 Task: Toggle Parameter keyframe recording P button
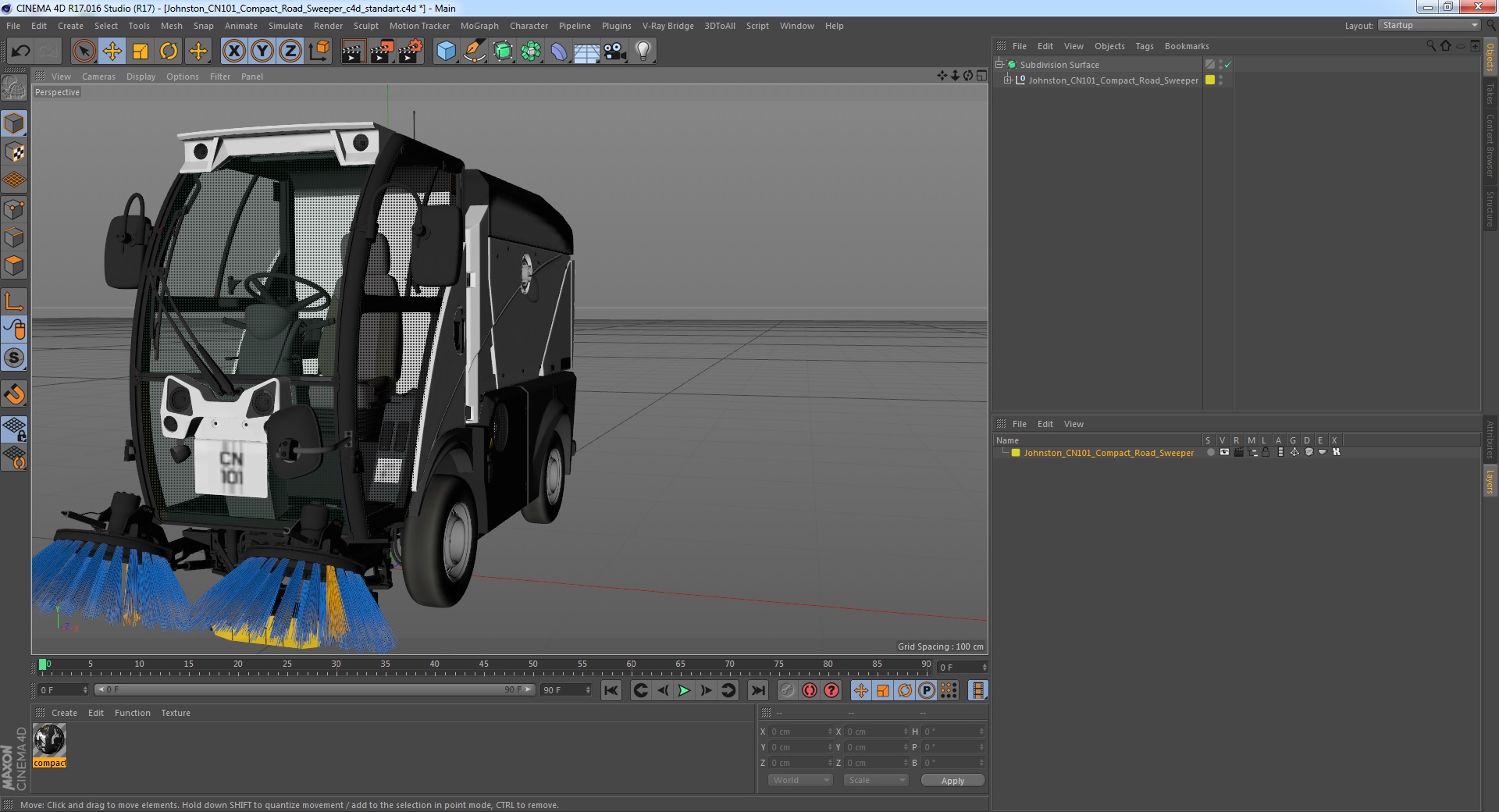pos(926,690)
